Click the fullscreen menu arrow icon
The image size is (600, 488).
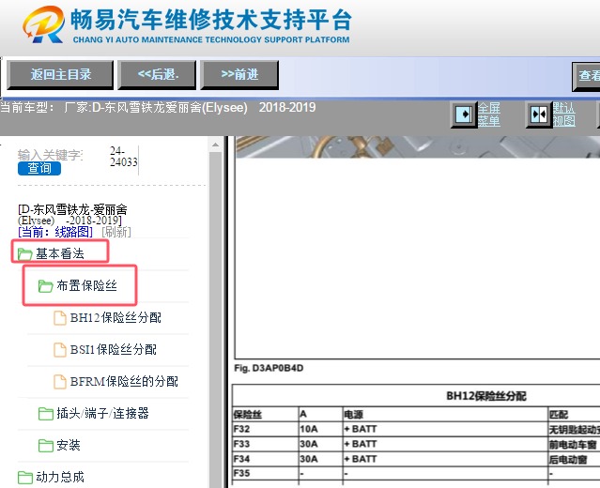tap(464, 114)
